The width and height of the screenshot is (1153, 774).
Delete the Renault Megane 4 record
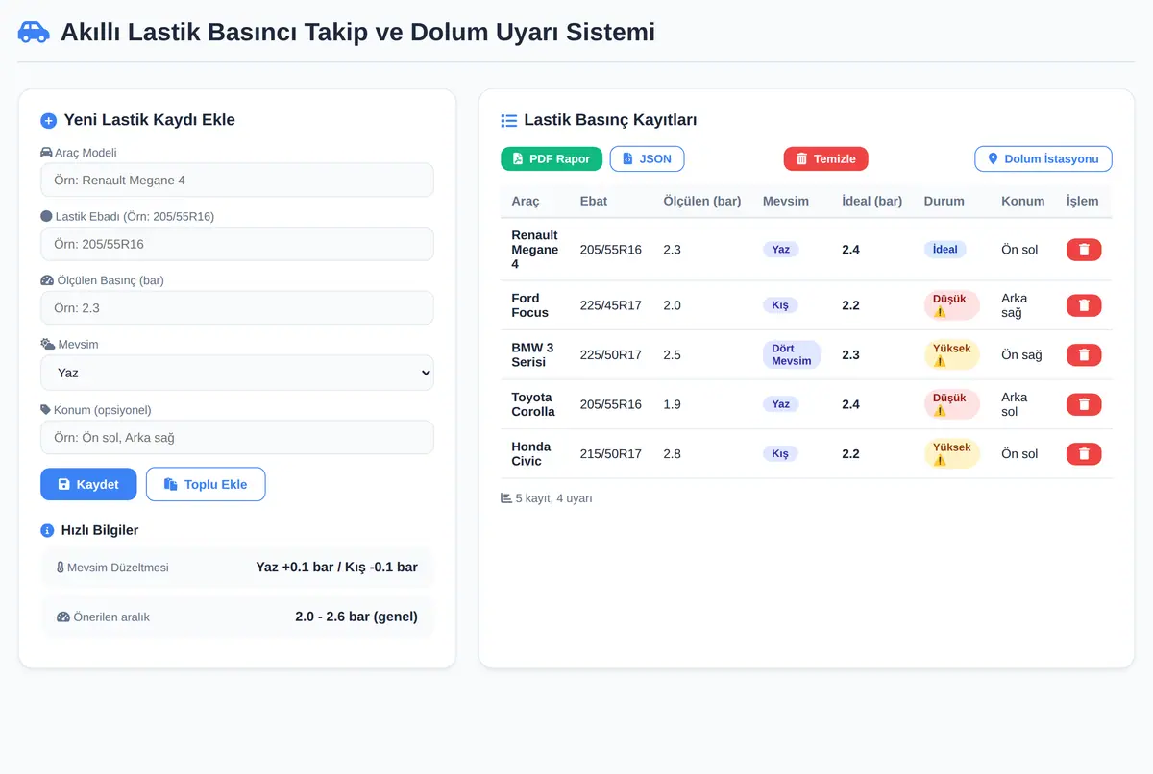pyautogui.click(x=1084, y=250)
